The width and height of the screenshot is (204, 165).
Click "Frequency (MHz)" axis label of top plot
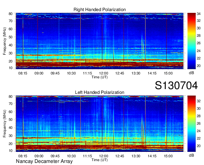pos(4,41)
